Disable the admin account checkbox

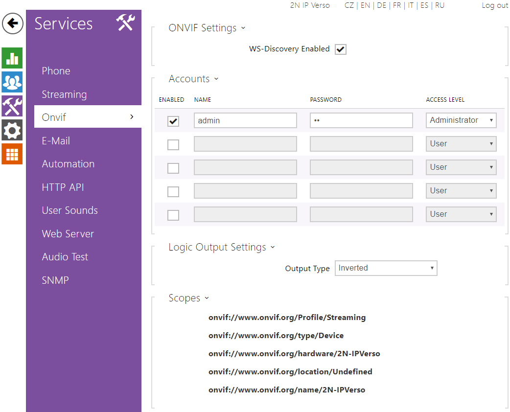[x=173, y=121]
